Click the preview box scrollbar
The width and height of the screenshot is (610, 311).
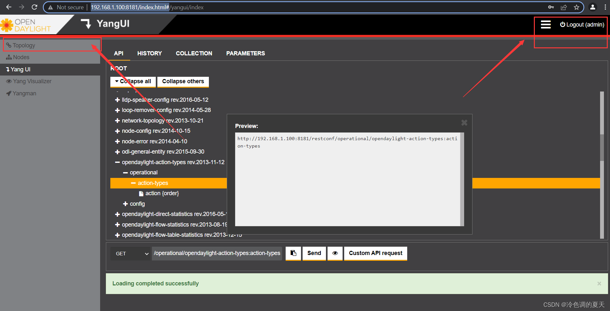point(462,179)
